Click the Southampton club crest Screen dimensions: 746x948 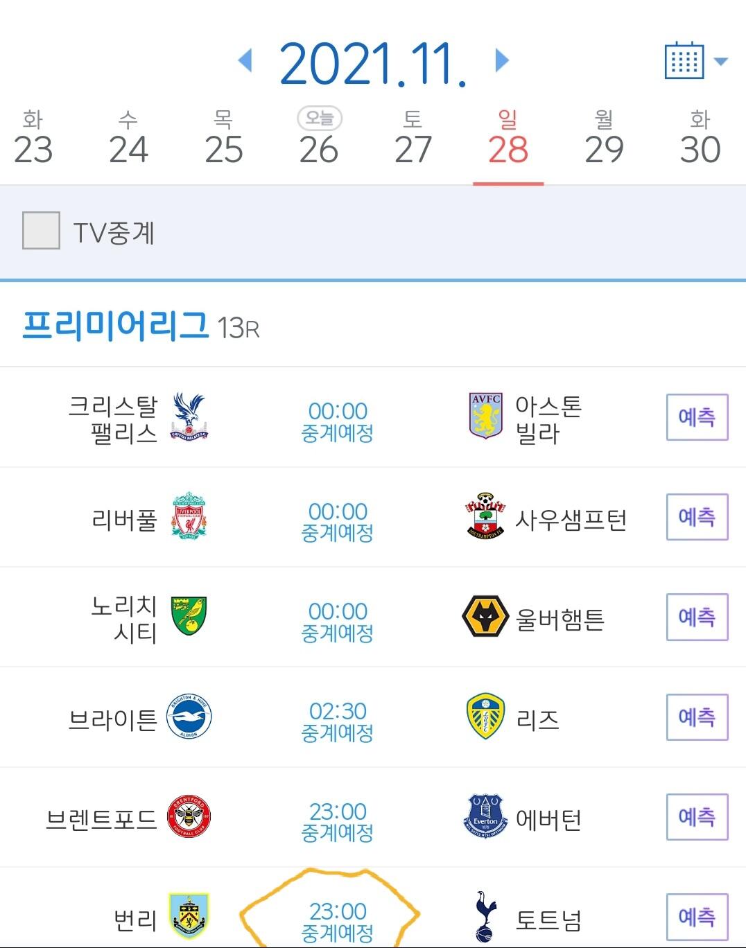(x=485, y=516)
